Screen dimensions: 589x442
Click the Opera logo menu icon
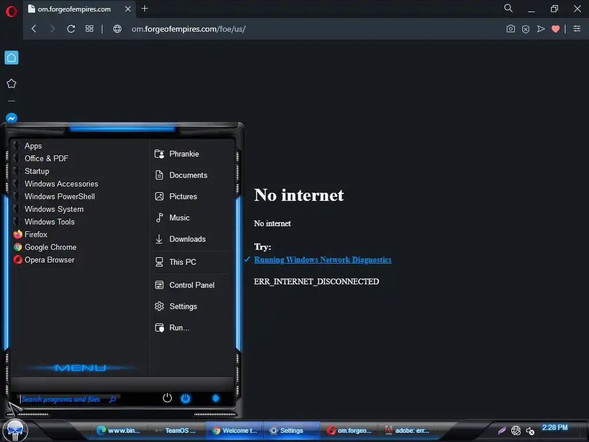pyautogui.click(x=12, y=12)
